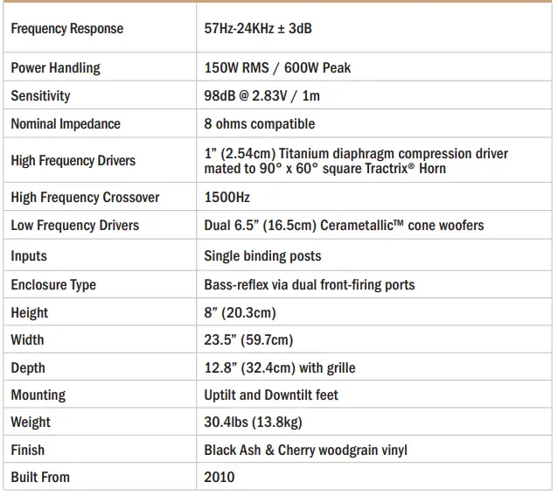Screen dimensions: 558x496
Task: Click the Enclosure Type label
Action: pos(53,284)
